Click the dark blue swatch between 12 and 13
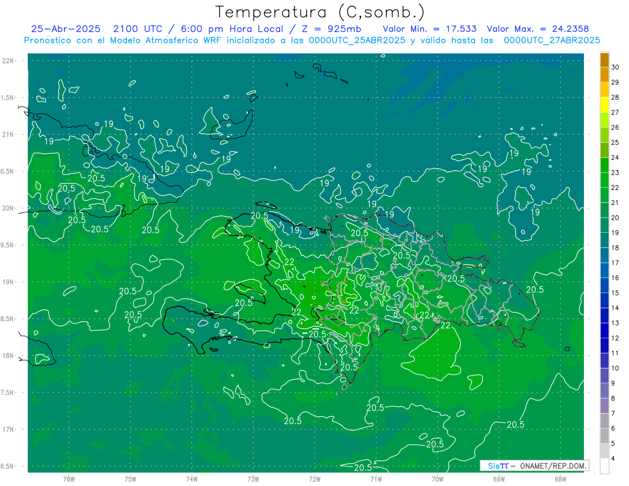 604,331
